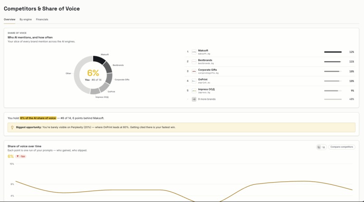Select the OnPrint brand name

click(x=203, y=80)
